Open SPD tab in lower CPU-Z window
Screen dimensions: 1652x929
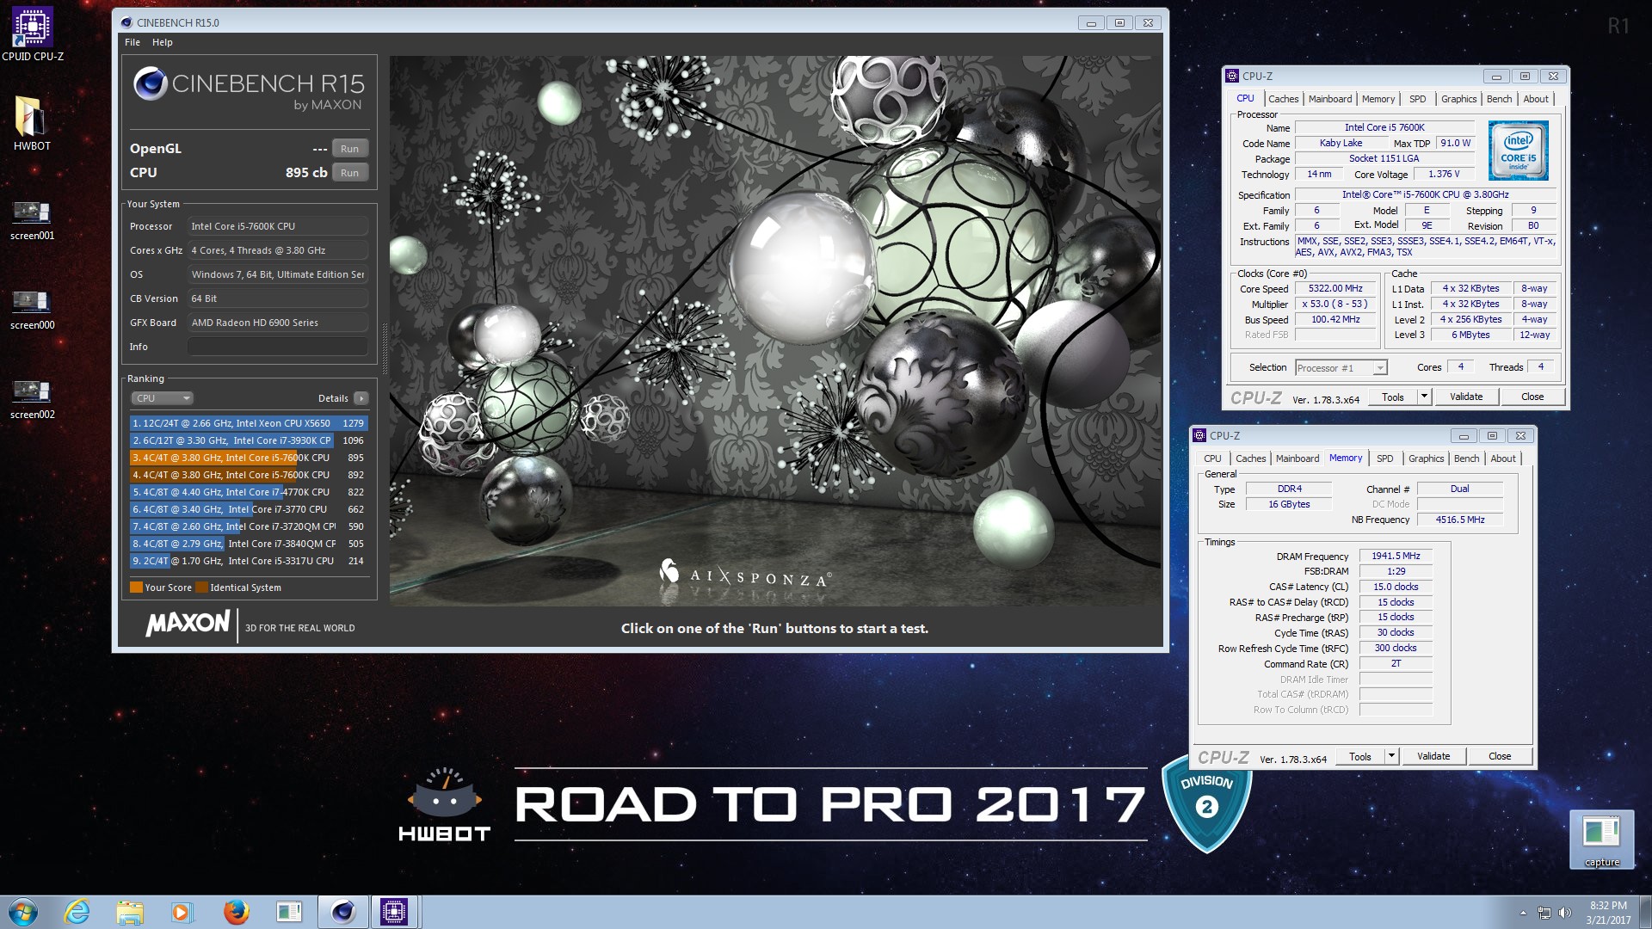click(x=1384, y=458)
